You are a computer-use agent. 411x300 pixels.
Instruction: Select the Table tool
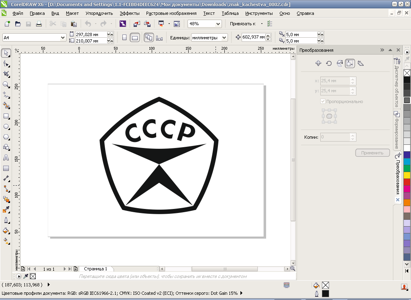pyautogui.click(x=6, y=168)
